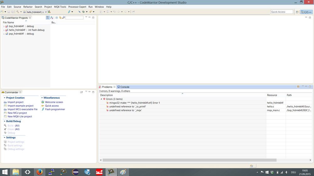Open the Flash programmer toolbar dropdown arrow
The width and height of the screenshot is (314, 176).
tap(72, 12)
